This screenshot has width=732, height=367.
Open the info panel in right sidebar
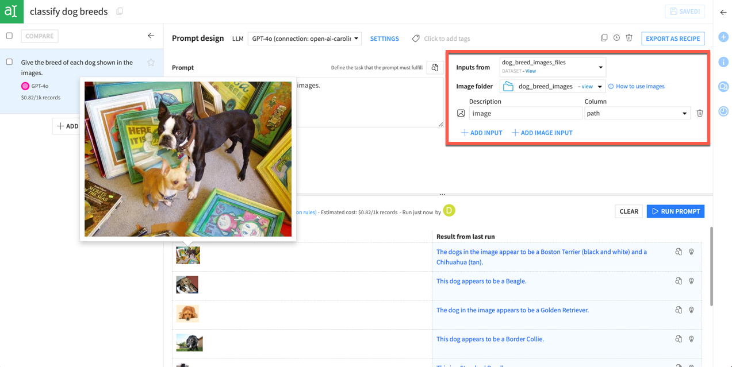click(723, 62)
